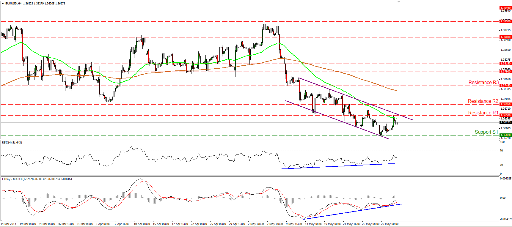Click the 1.38150 red price tag
The width and height of the screenshot is (512, 227).
[x=505, y=64]
